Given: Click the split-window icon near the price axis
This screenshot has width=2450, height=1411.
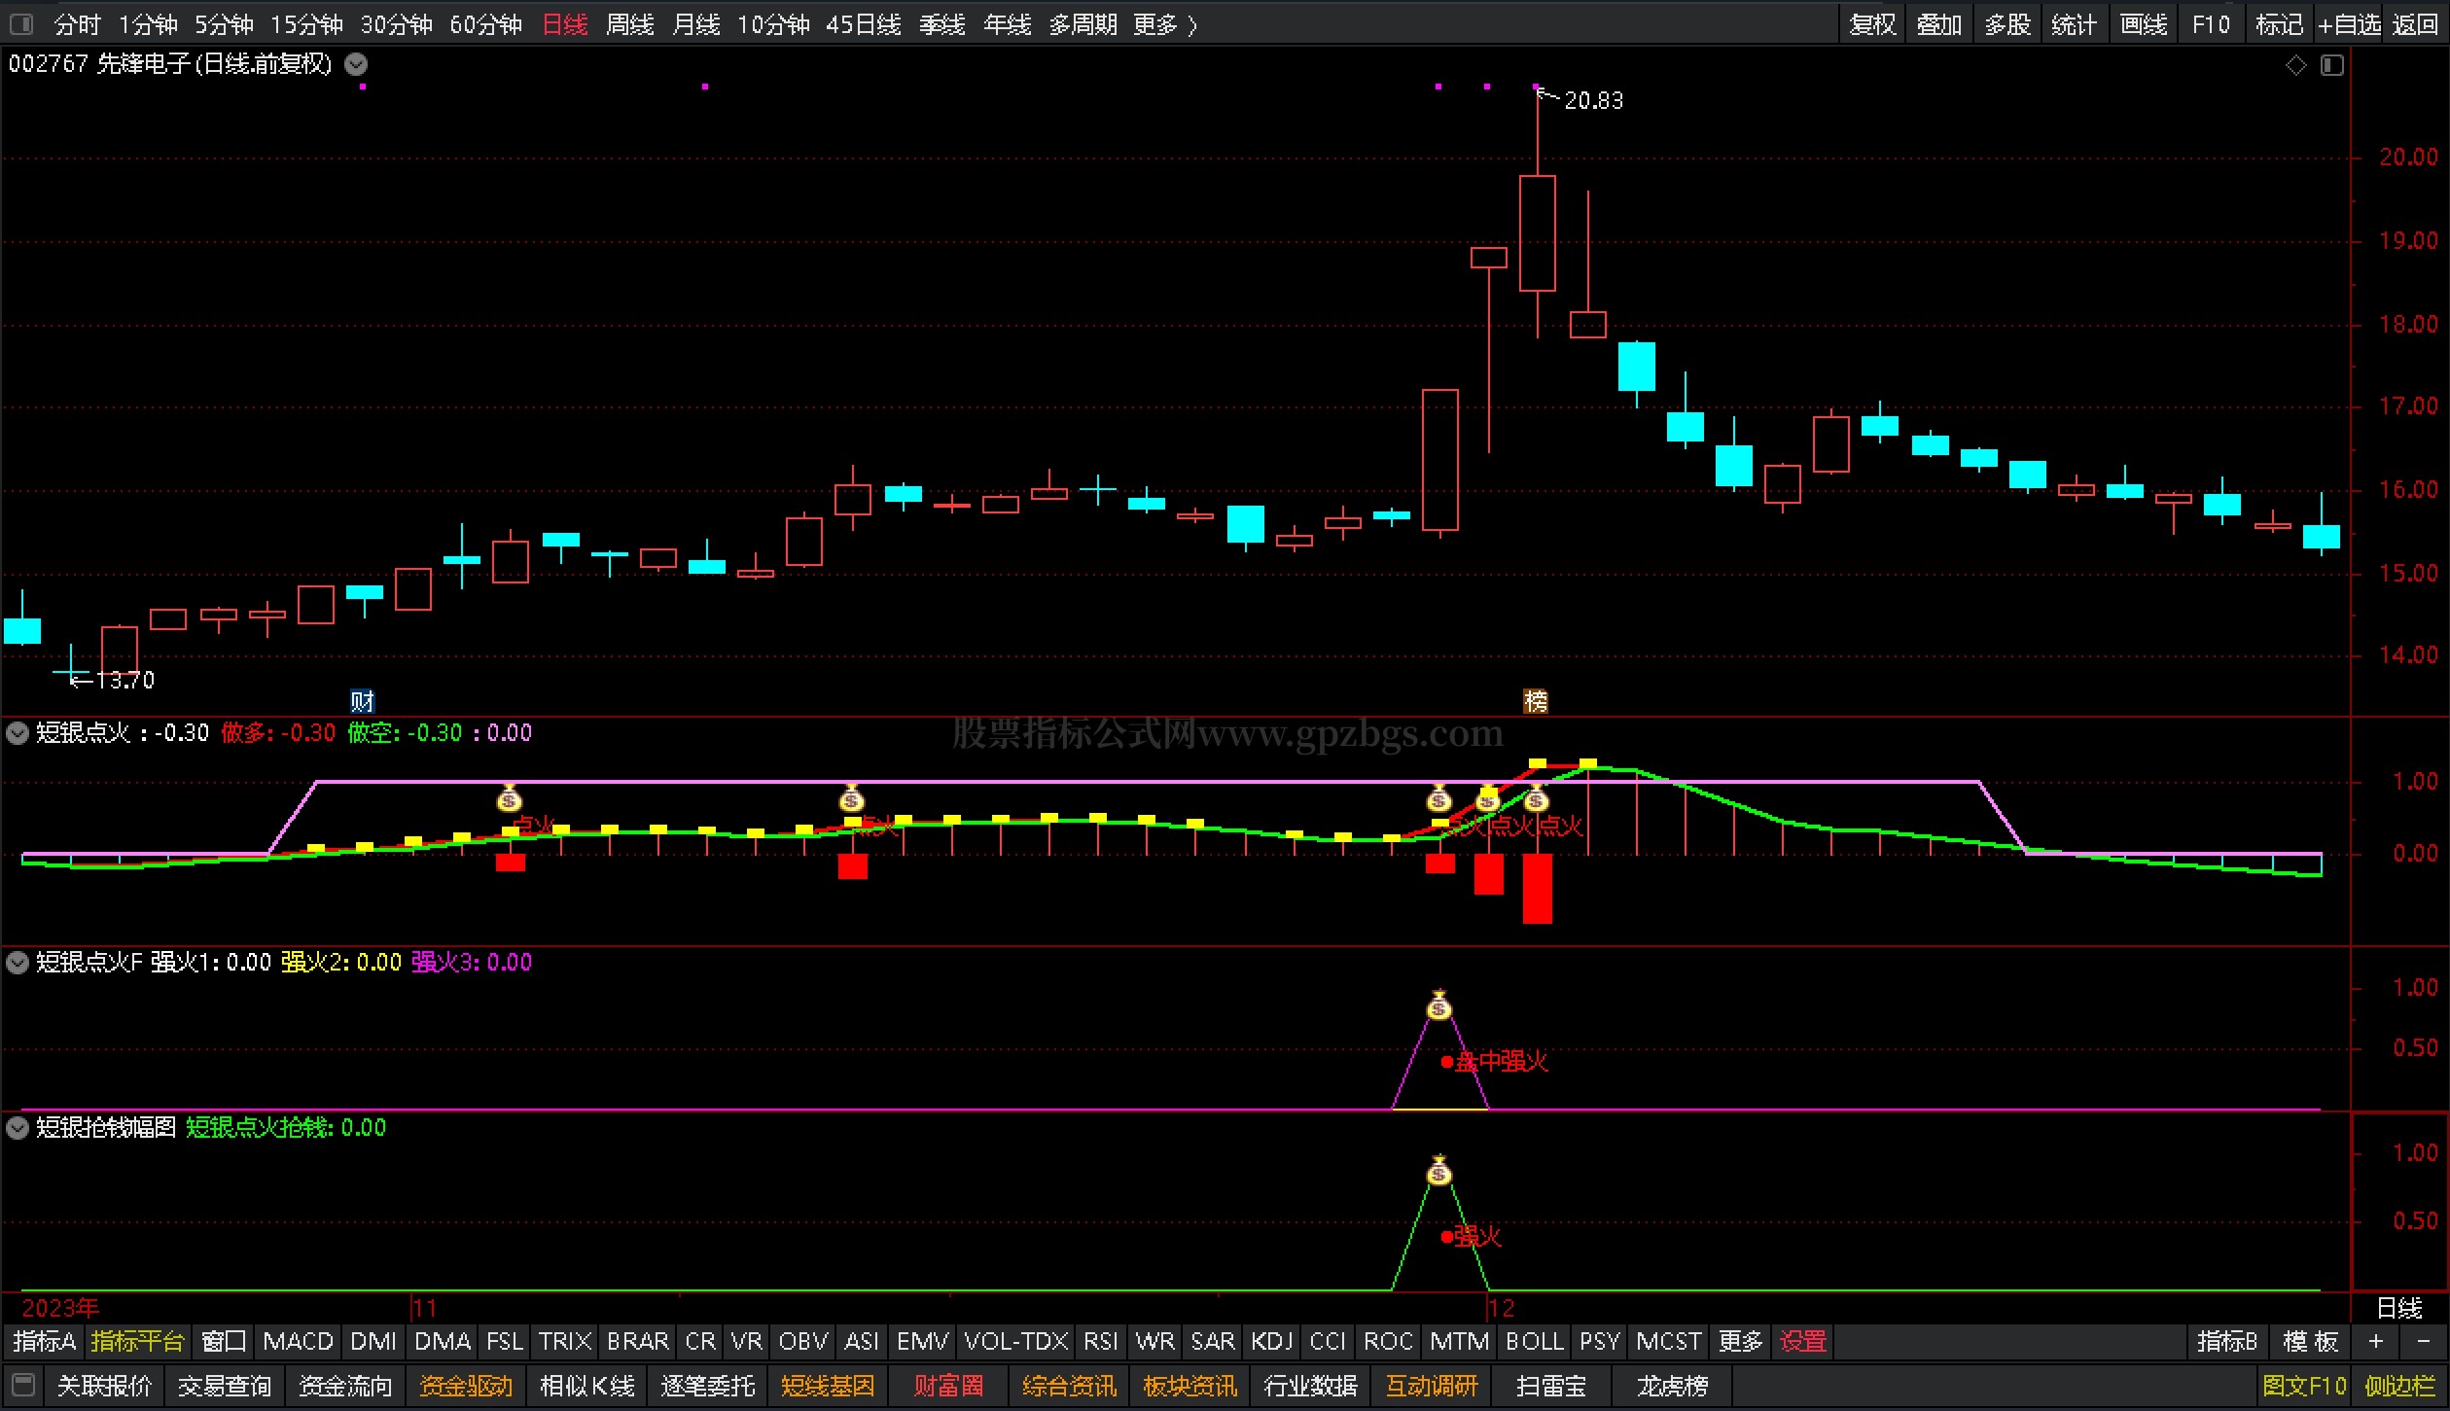Looking at the screenshot, I should [2332, 65].
